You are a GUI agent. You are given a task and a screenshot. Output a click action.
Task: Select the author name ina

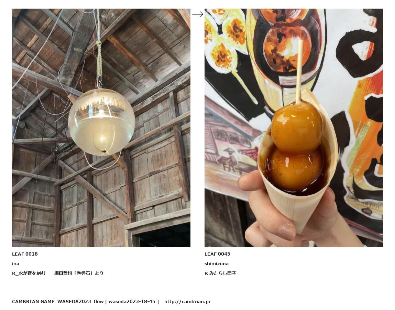point(15,263)
